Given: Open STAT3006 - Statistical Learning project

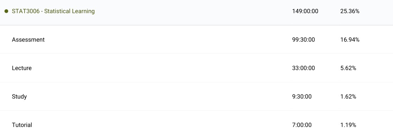Looking at the screenshot, I should 53,11.
